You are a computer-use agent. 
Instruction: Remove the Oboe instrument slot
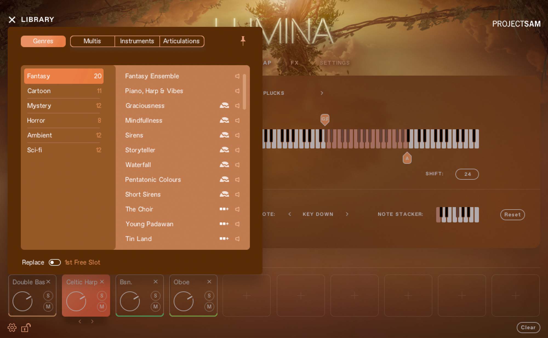coord(209,282)
